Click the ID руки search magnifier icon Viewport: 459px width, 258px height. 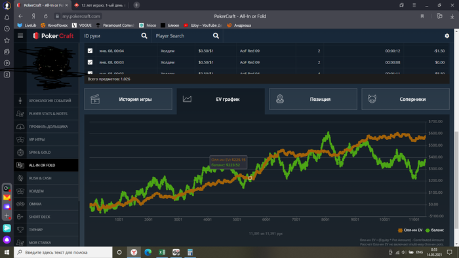144,35
